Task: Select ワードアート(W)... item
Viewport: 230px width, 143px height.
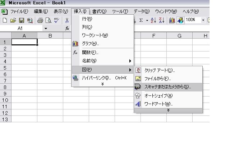Action: (x=168, y=104)
